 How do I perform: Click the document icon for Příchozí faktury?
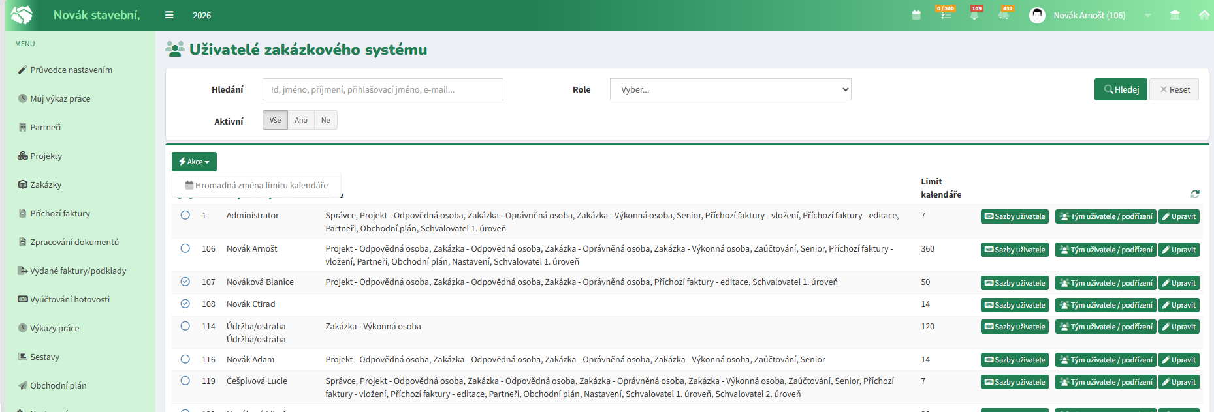tap(23, 213)
